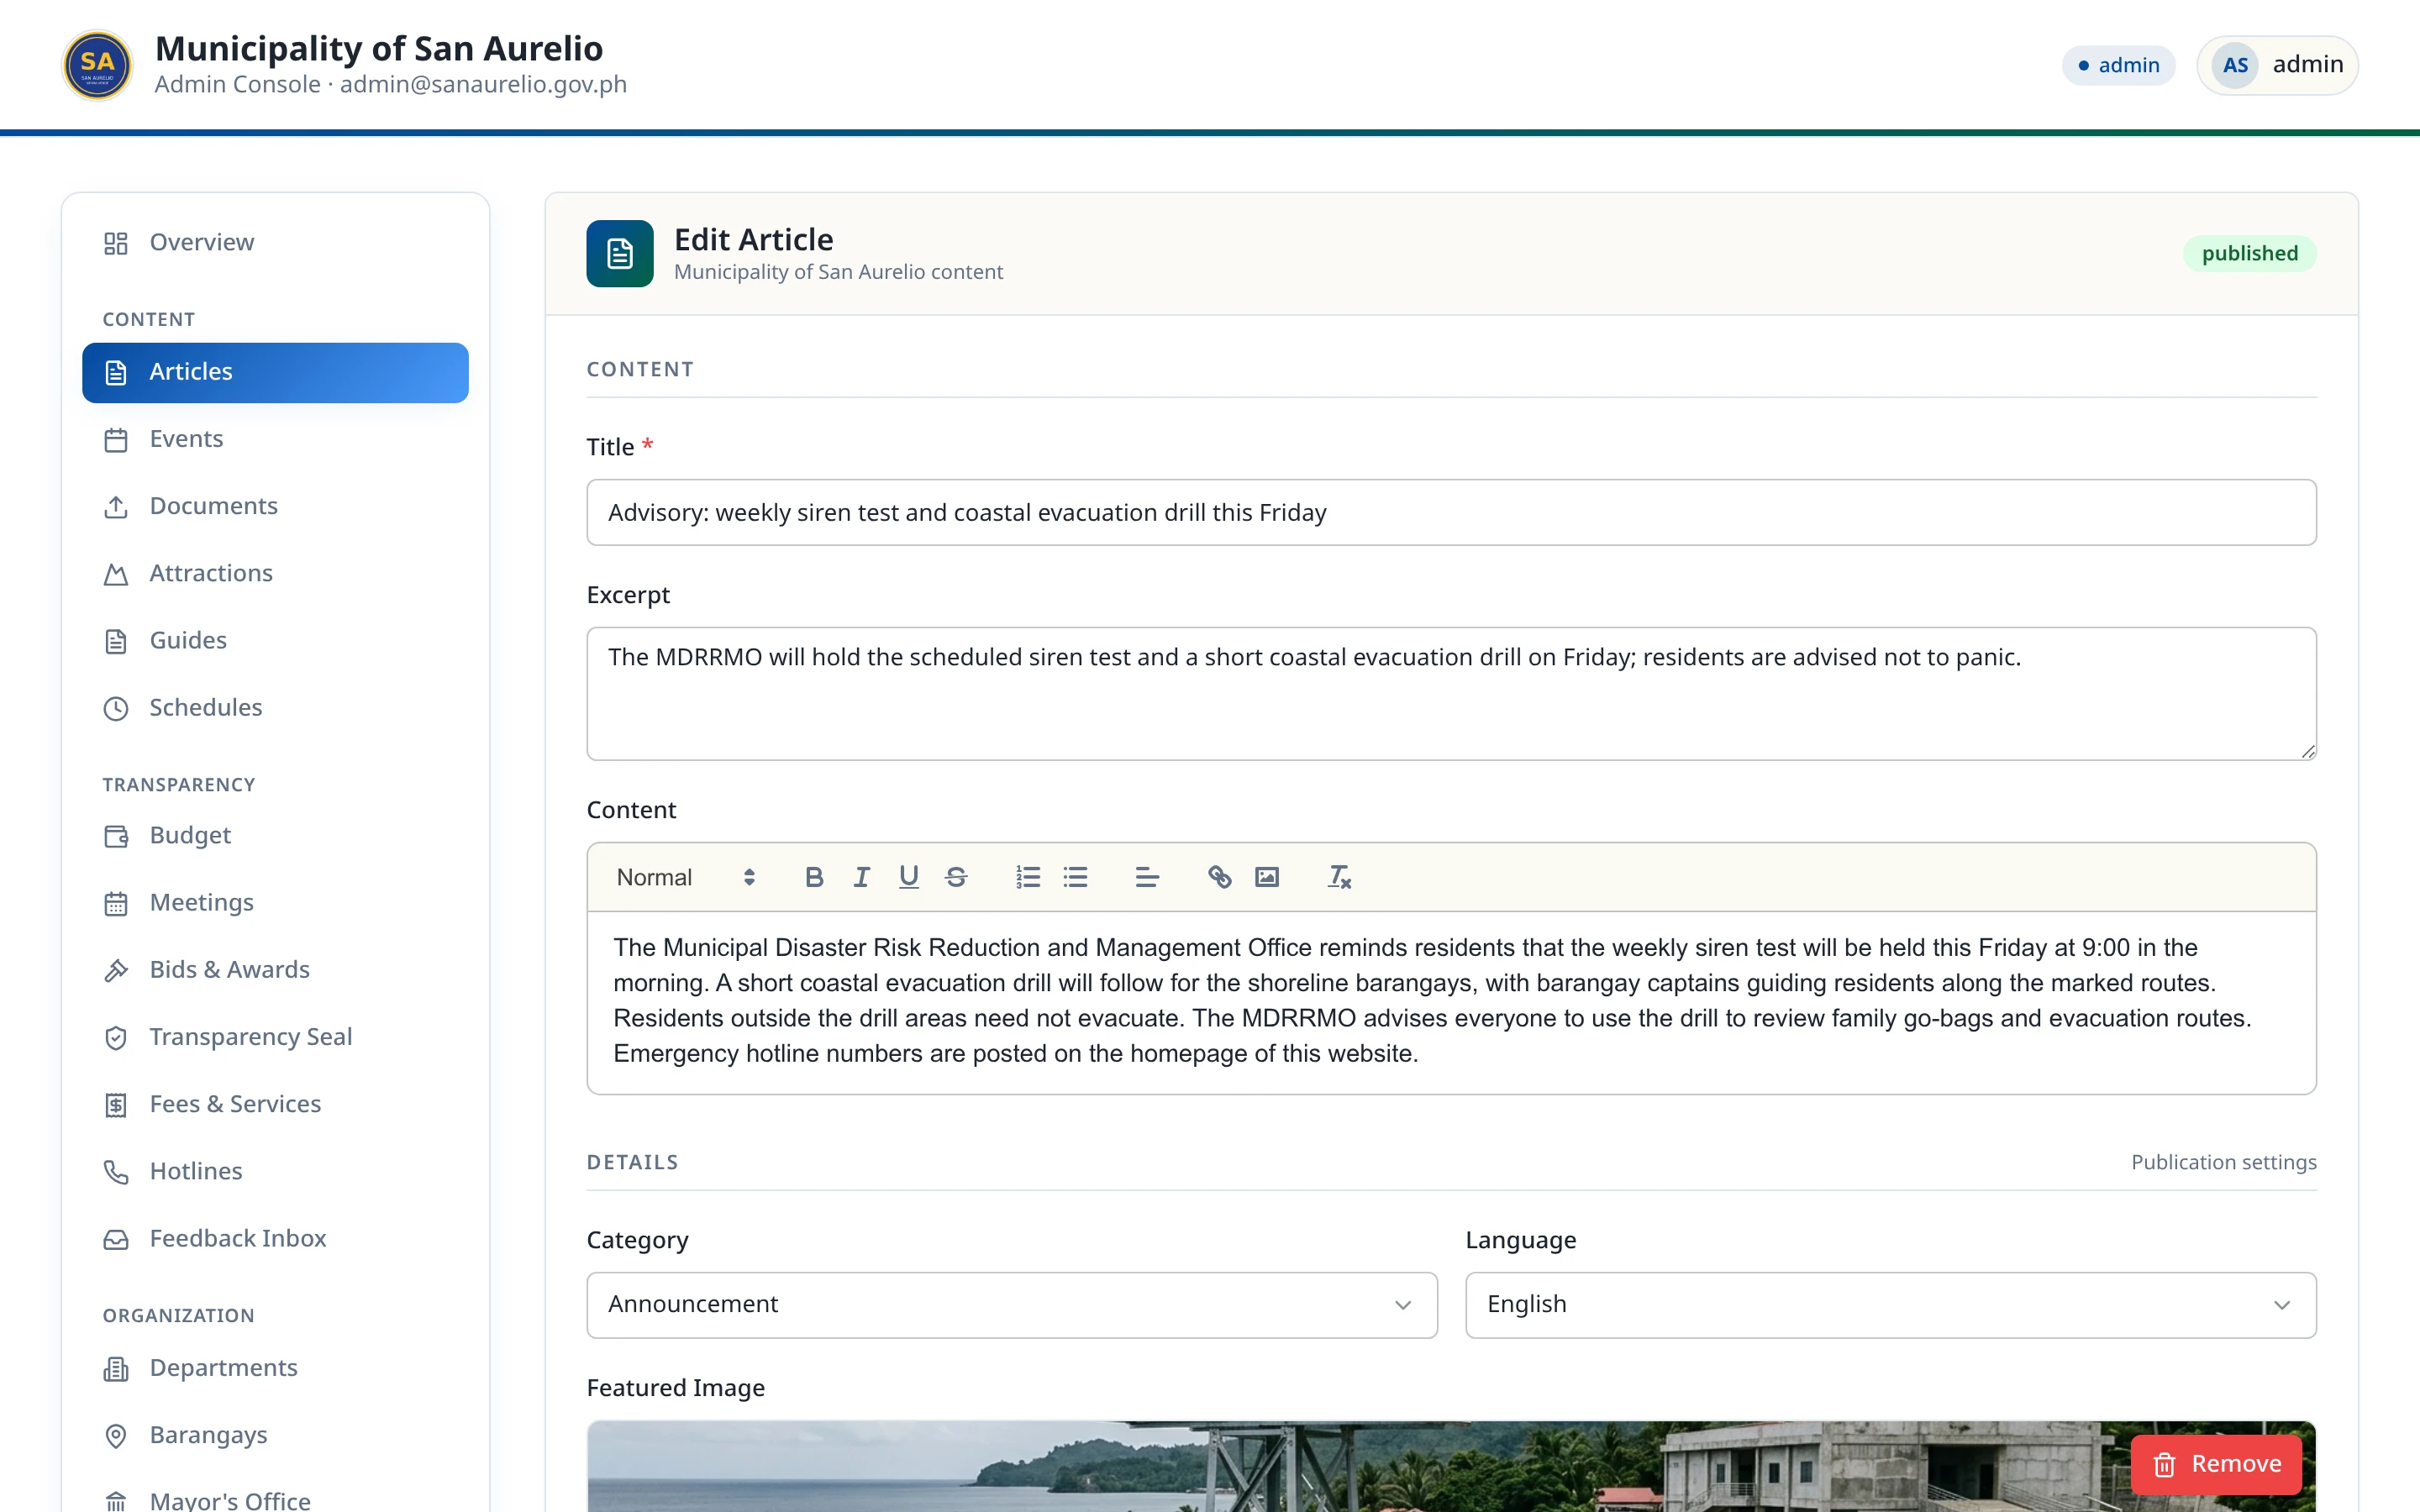Click inside the Content editor body text
Viewport: 2420px width, 1512px height.
point(1451,1001)
